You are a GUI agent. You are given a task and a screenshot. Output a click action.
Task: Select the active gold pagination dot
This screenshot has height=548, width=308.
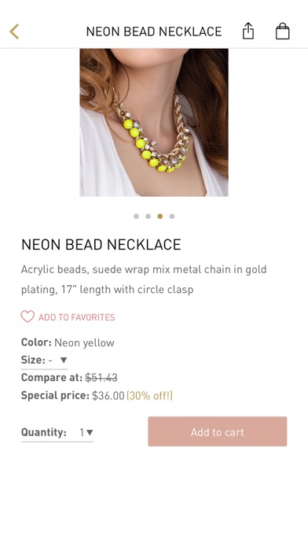[x=160, y=217]
